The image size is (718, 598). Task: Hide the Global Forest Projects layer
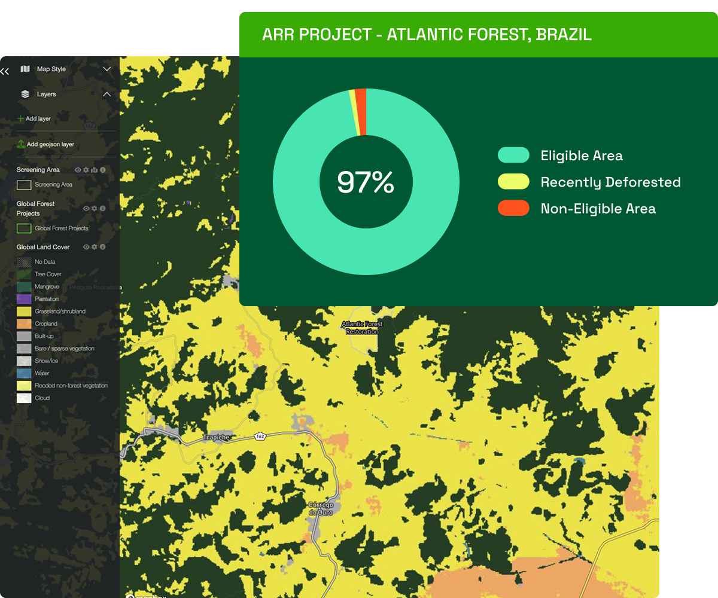tap(86, 209)
